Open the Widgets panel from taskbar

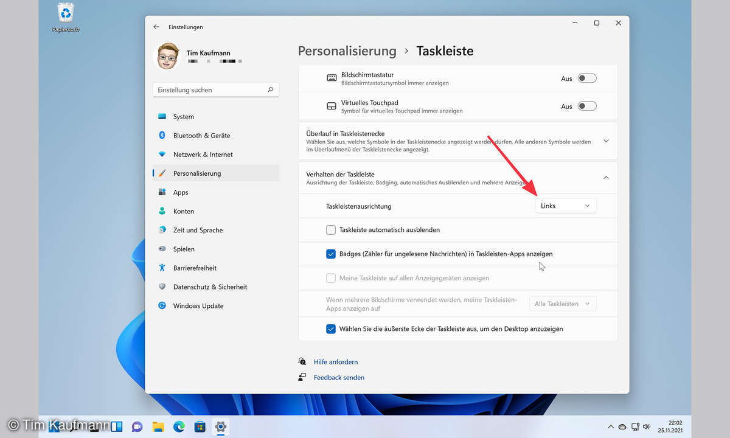(x=117, y=426)
